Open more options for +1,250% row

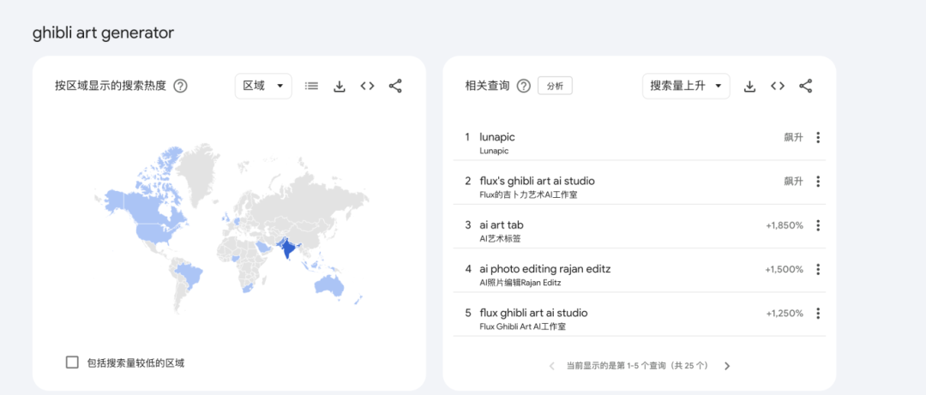[818, 314]
